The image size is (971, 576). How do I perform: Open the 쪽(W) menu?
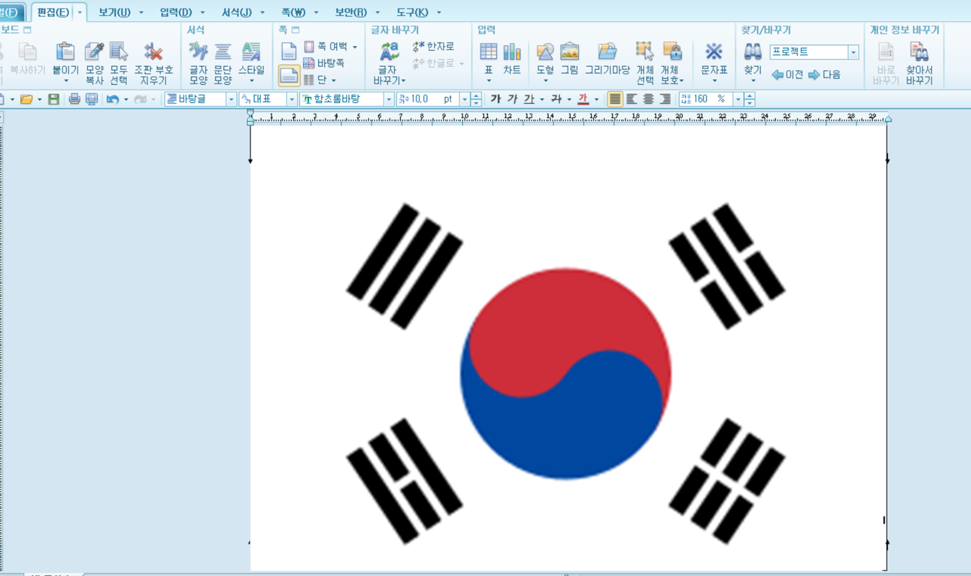pos(293,12)
